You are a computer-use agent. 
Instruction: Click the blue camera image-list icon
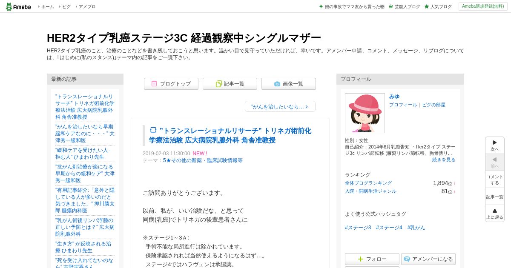[x=277, y=84]
